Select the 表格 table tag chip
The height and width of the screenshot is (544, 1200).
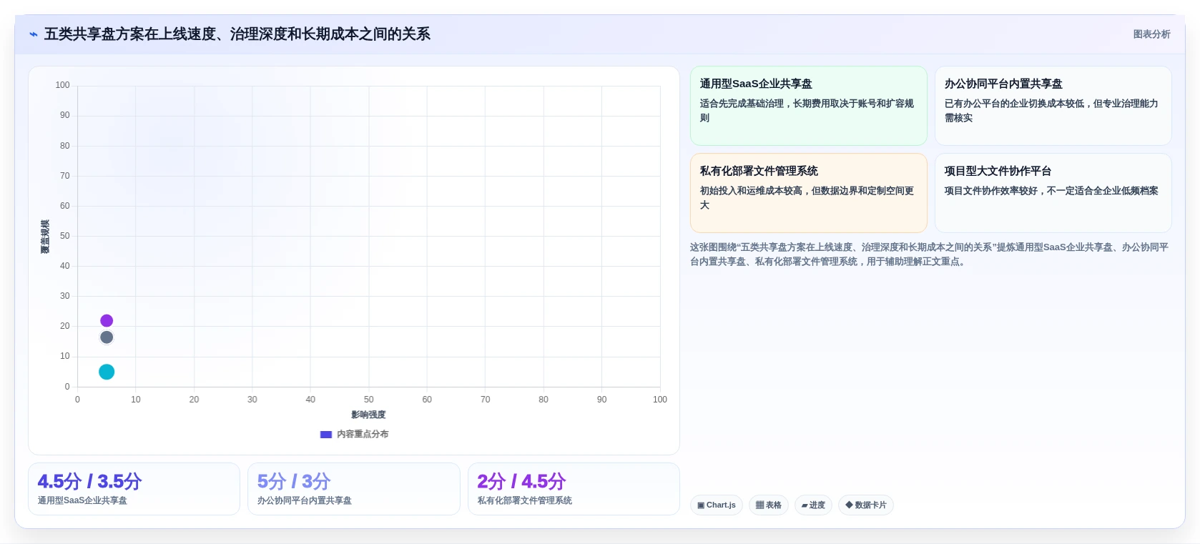click(769, 505)
